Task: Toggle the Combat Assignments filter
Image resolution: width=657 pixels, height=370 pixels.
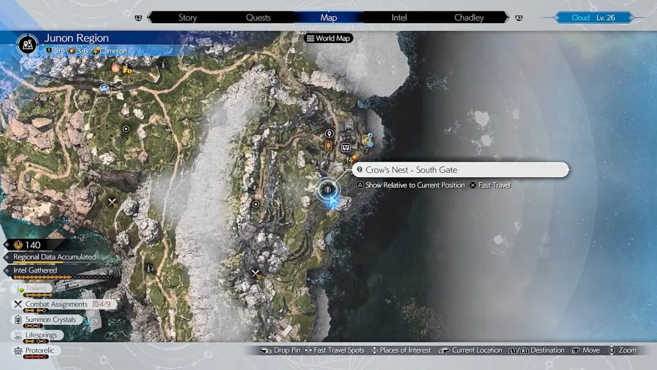Action: pos(55,304)
